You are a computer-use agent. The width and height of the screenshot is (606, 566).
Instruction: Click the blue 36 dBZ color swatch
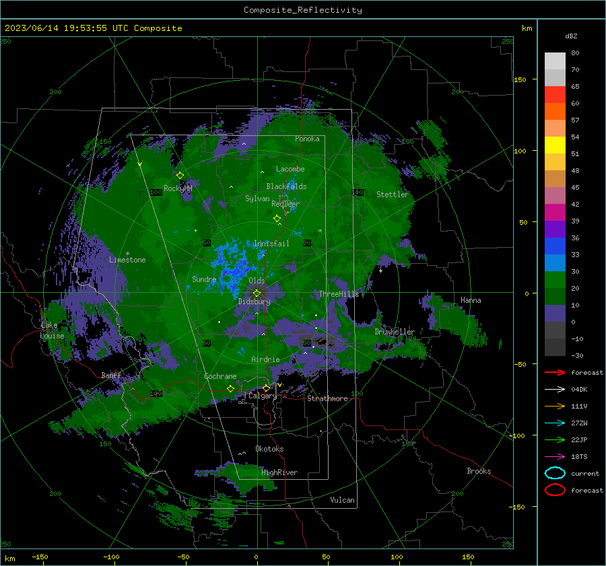pyautogui.click(x=555, y=246)
